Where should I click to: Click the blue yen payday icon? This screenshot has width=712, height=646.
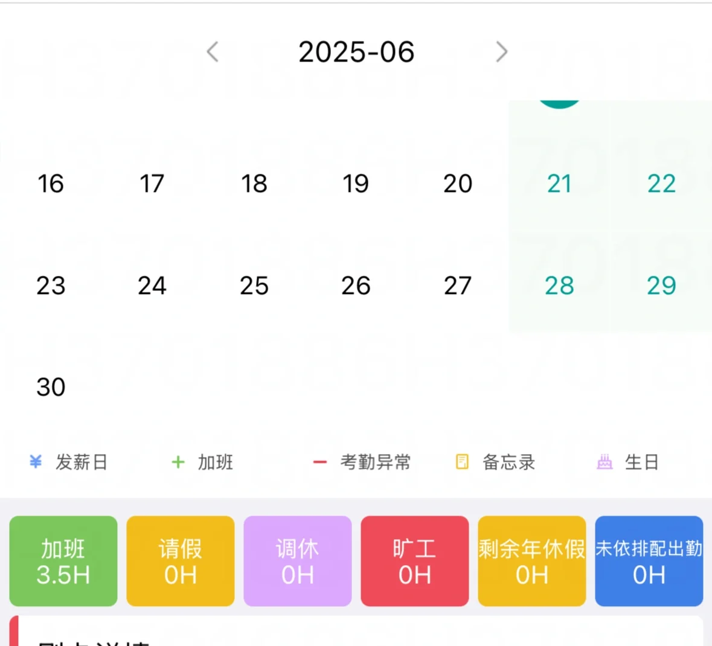tap(36, 462)
